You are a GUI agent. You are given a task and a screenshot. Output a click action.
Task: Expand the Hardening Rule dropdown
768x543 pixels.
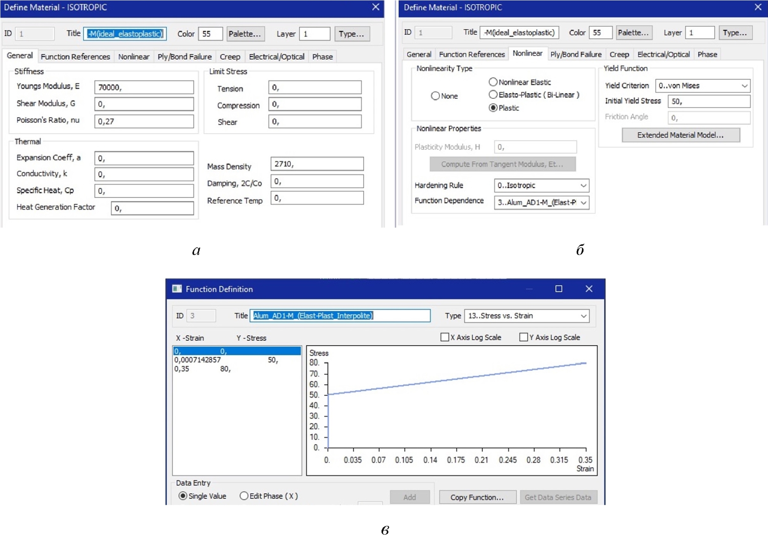(x=541, y=186)
